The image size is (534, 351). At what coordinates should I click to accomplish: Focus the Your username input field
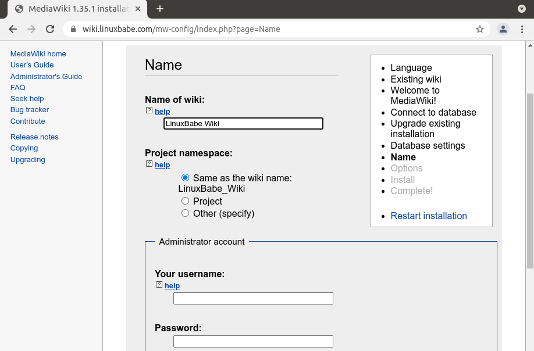(x=253, y=299)
